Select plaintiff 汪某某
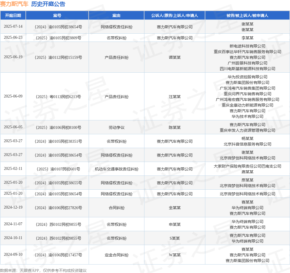Image resolution: width=290 pixels, height=273 pixels. click(174, 97)
